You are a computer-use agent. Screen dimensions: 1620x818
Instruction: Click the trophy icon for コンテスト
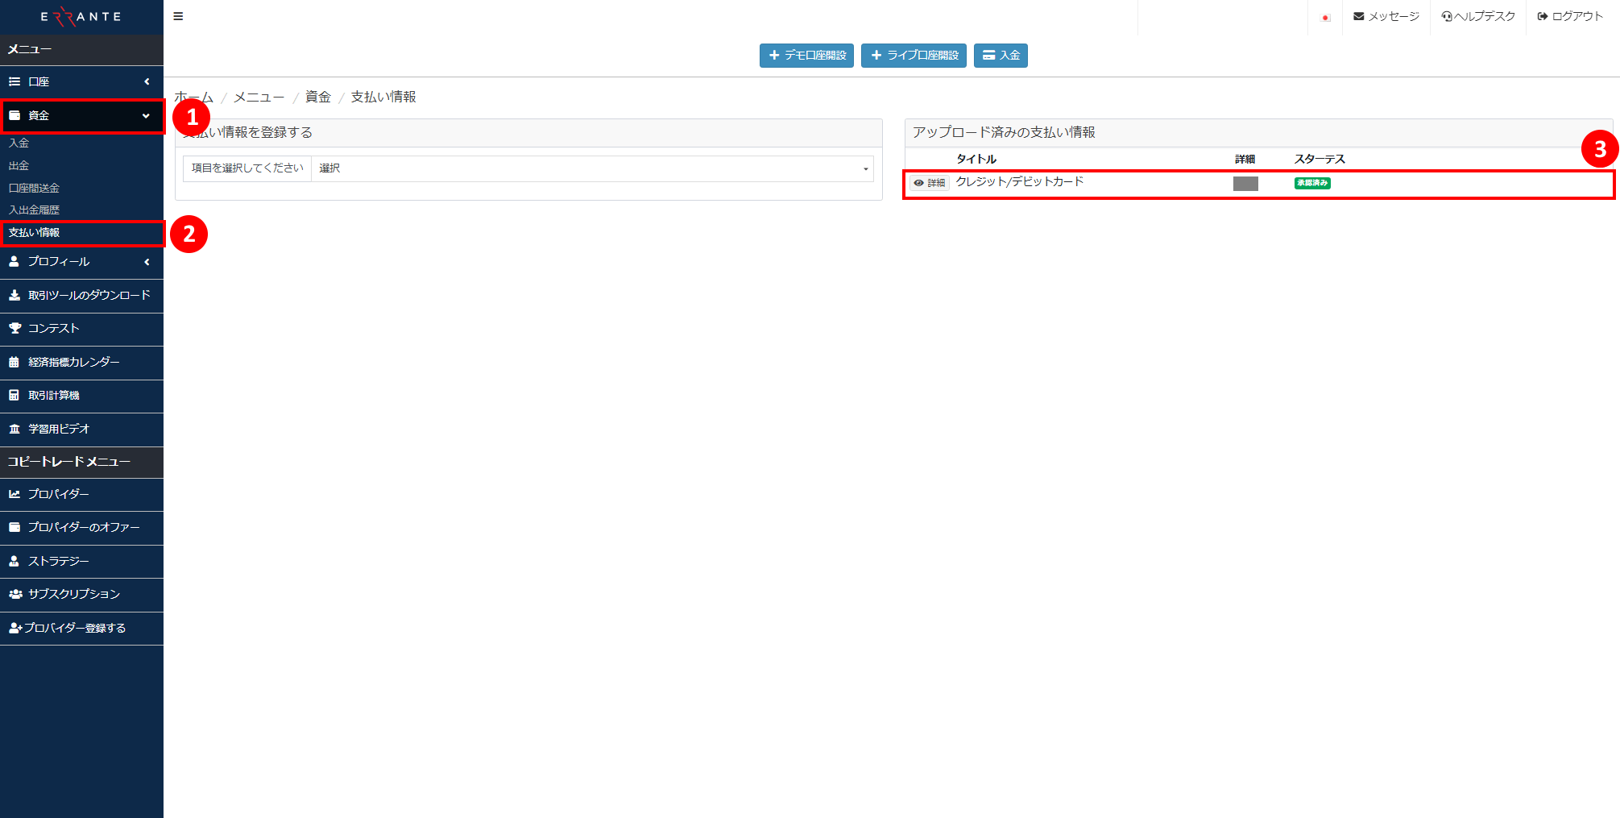point(15,329)
